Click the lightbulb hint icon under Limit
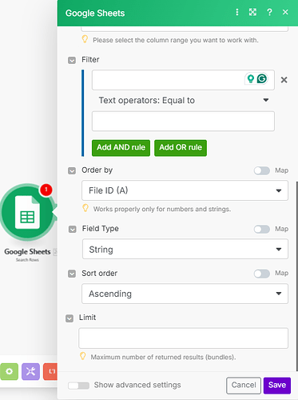 83,356
